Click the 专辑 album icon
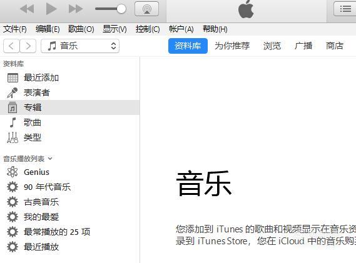Image resolution: width=356 pixels, height=263 pixels. 13,107
